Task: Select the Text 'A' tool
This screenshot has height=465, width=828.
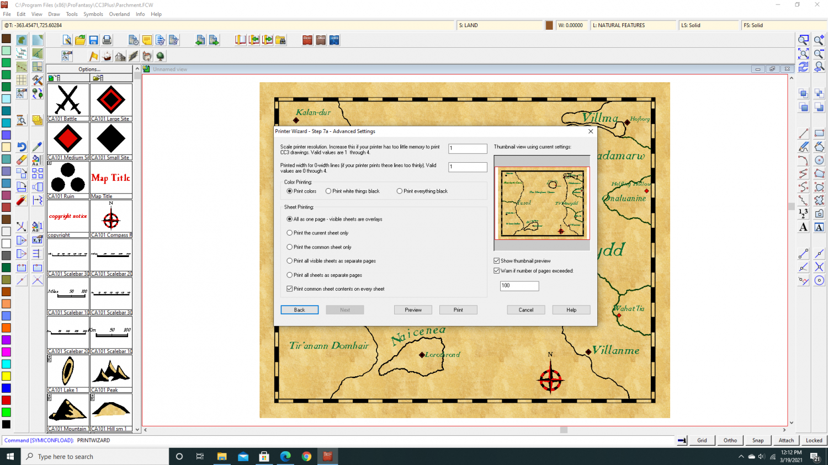Action: click(x=804, y=227)
